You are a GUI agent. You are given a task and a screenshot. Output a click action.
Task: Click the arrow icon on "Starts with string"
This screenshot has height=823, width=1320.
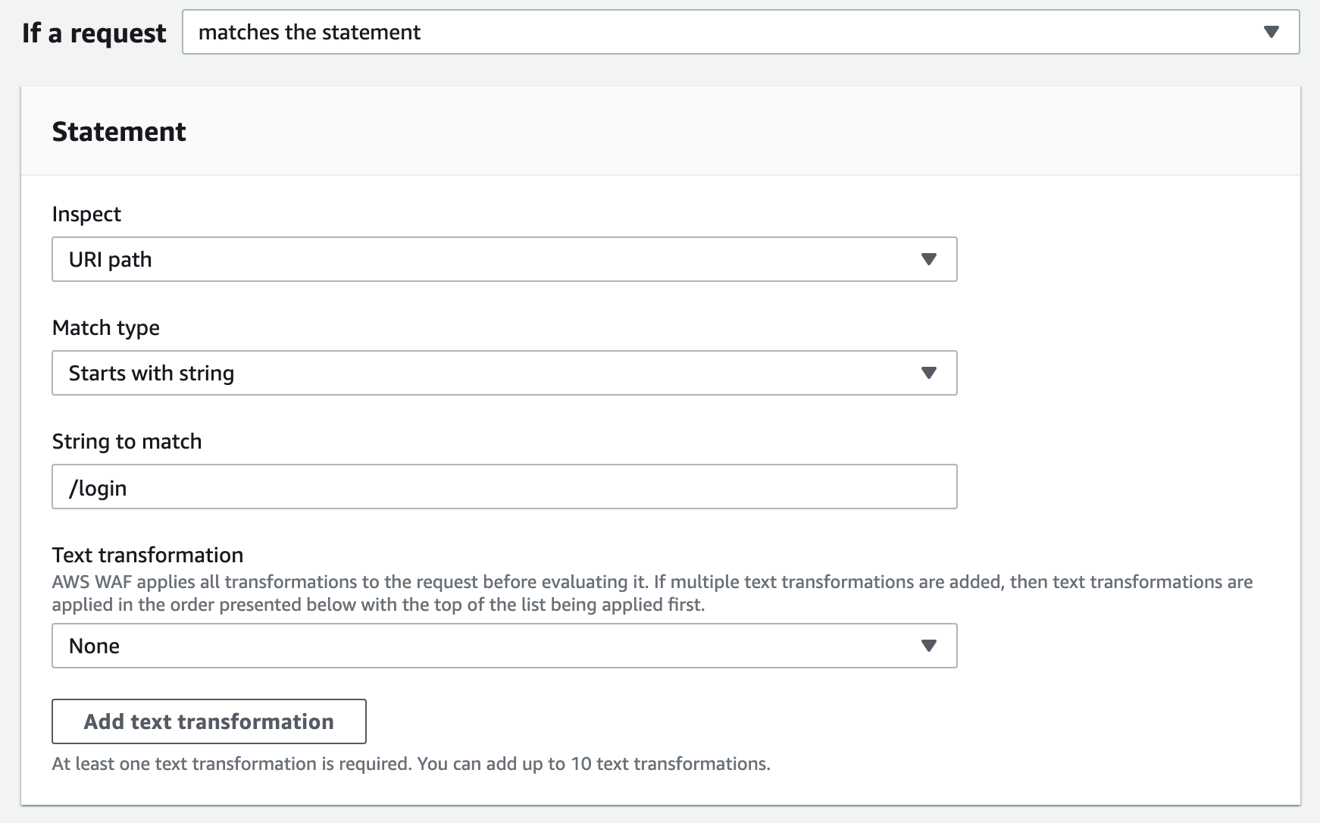coord(930,372)
